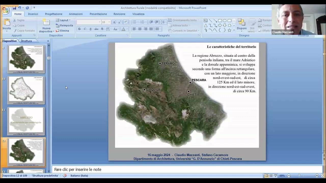Image resolution: width=326 pixels, height=183 pixels.
Task: Start slide show from status bar view icon
Action: tap(276, 176)
